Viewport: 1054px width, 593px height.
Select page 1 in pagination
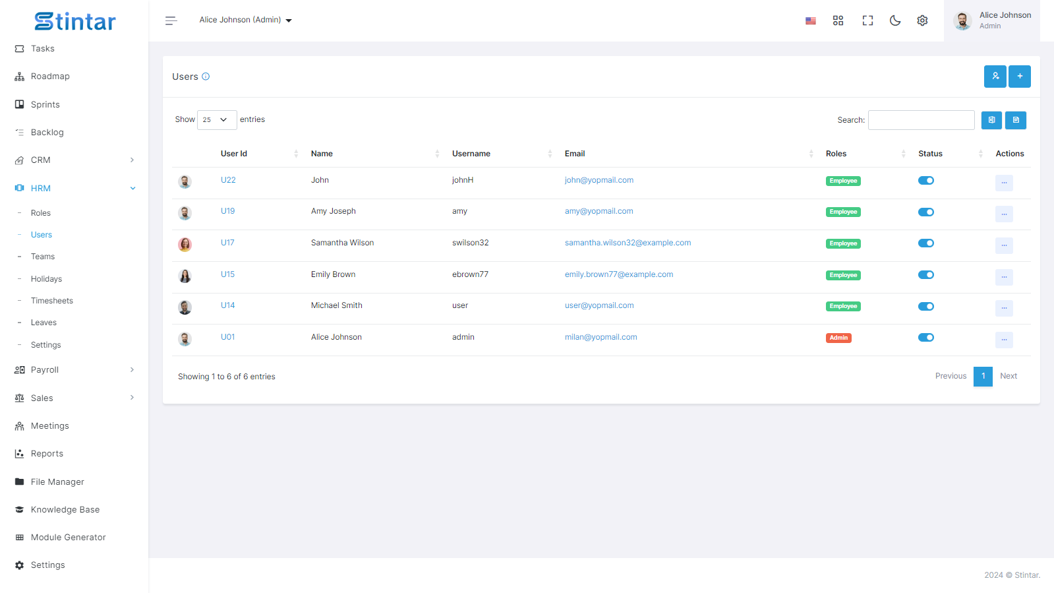click(983, 376)
